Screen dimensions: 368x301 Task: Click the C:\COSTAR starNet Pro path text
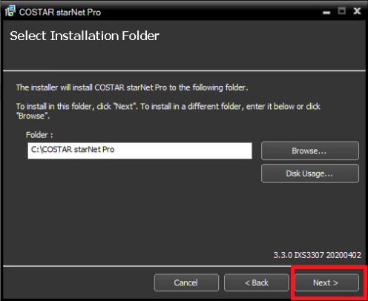coord(73,150)
